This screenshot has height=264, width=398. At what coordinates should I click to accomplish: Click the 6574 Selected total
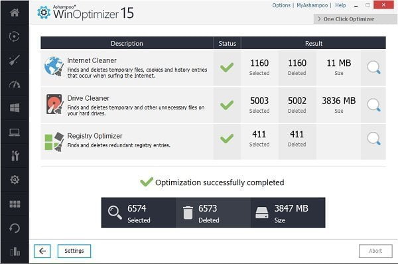coord(139,214)
